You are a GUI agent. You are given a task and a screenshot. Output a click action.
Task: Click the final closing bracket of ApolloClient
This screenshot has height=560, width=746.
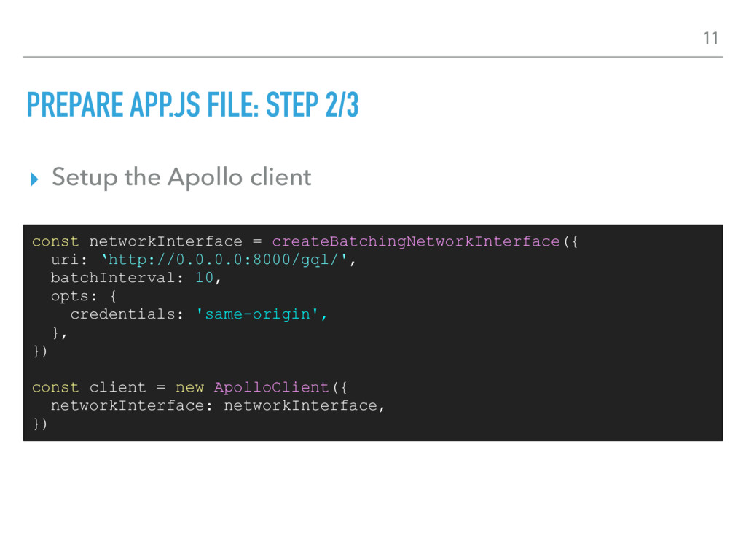(x=42, y=424)
